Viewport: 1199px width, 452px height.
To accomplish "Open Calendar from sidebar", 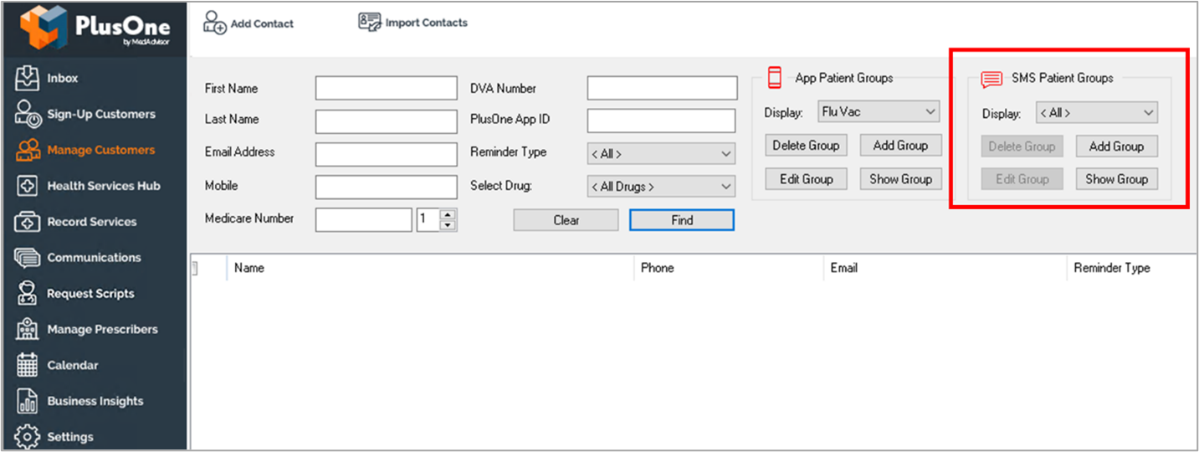I will (x=73, y=365).
